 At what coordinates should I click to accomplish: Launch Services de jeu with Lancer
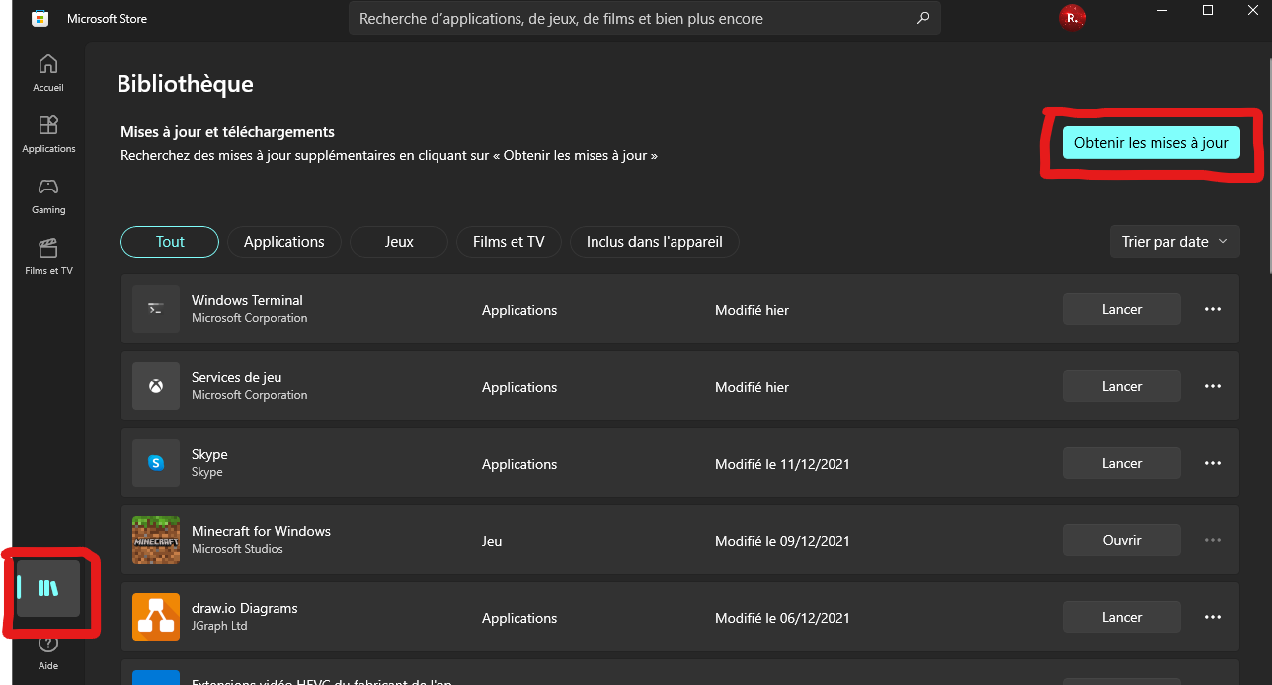point(1122,386)
